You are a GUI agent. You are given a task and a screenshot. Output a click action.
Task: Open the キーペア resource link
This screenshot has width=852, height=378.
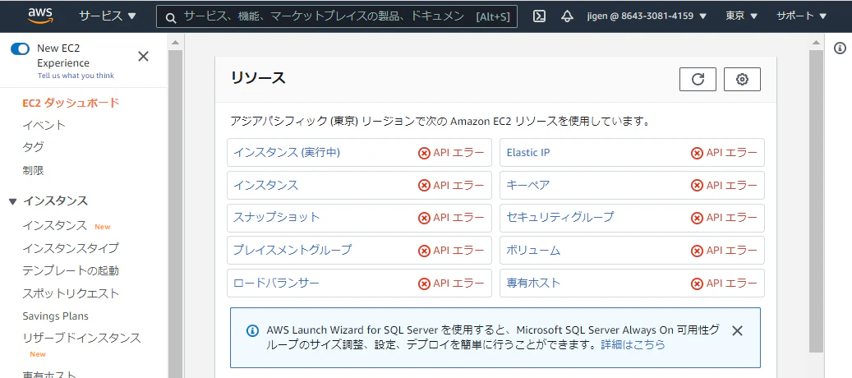528,185
